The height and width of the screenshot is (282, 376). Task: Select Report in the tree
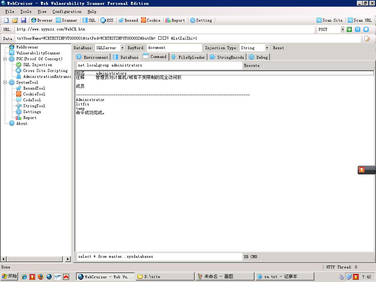pos(30,118)
